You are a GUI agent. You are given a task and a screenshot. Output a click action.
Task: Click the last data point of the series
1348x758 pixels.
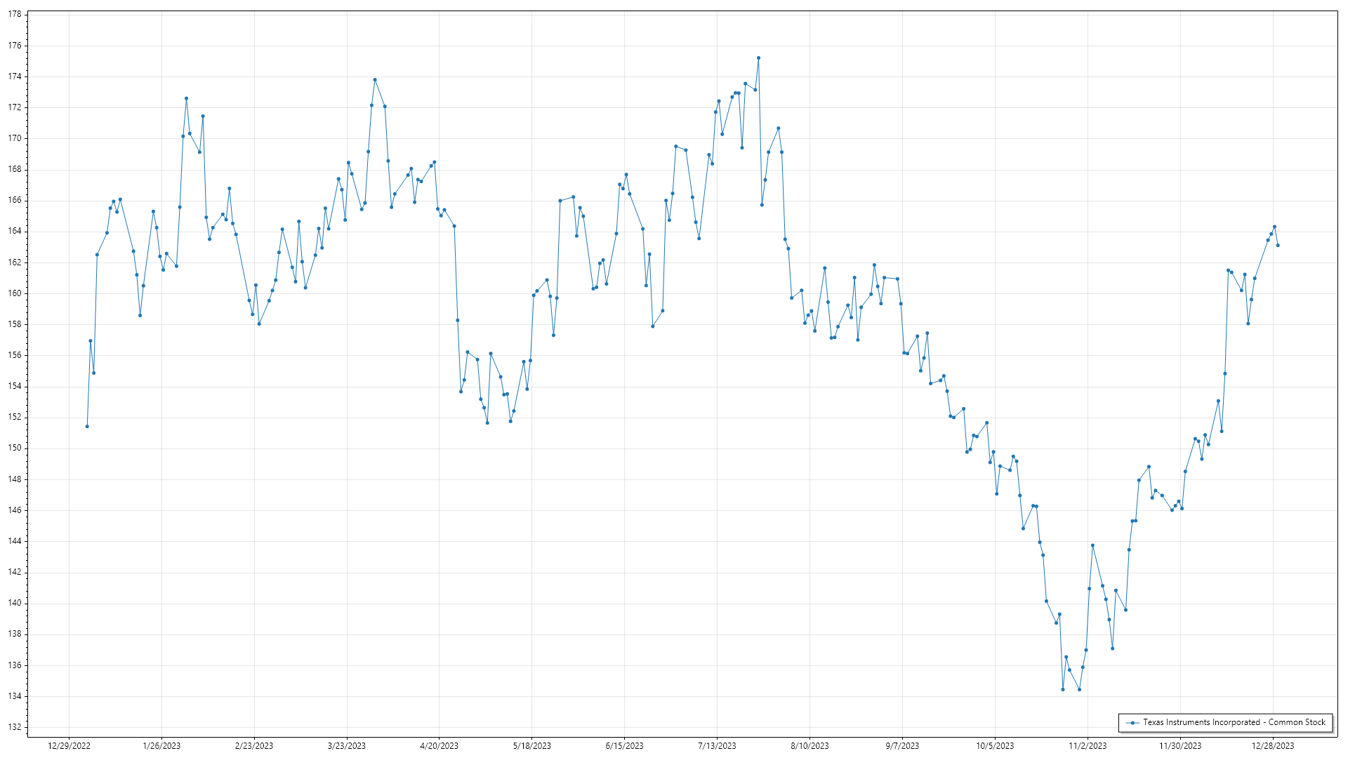[x=1278, y=245]
